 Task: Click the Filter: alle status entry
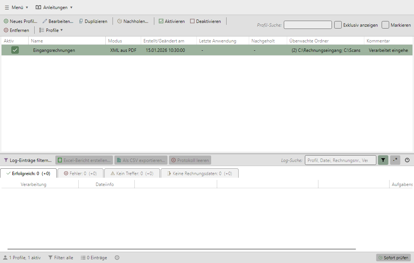point(61,258)
